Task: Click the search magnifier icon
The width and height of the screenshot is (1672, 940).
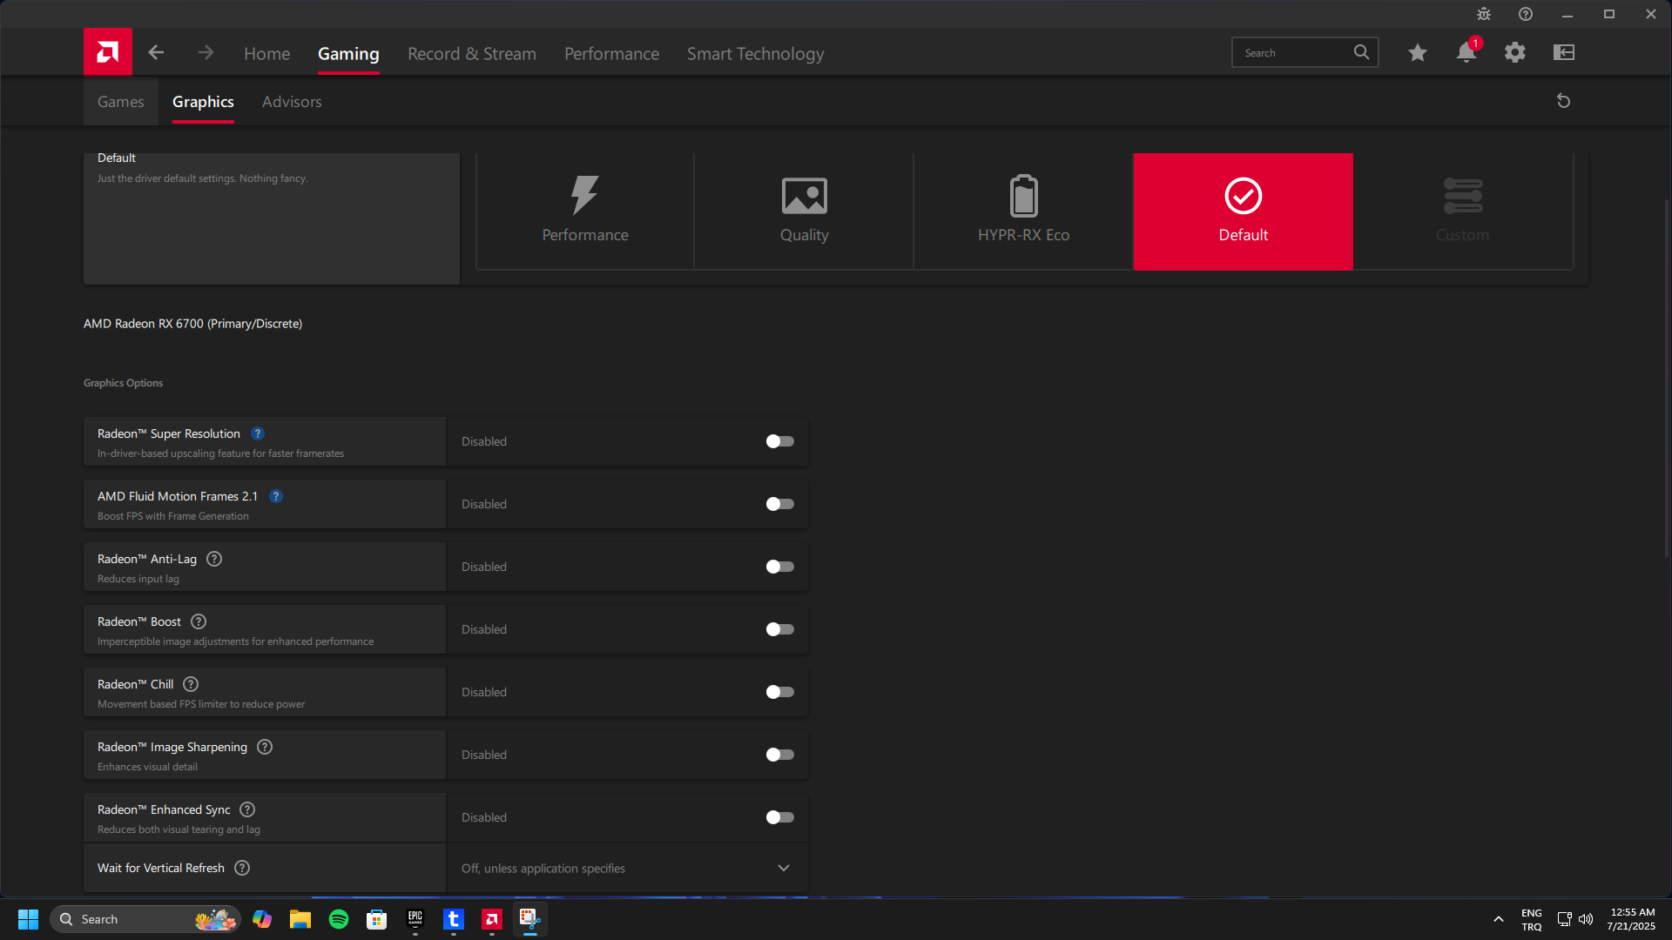Action: (x=1361, y=52)
